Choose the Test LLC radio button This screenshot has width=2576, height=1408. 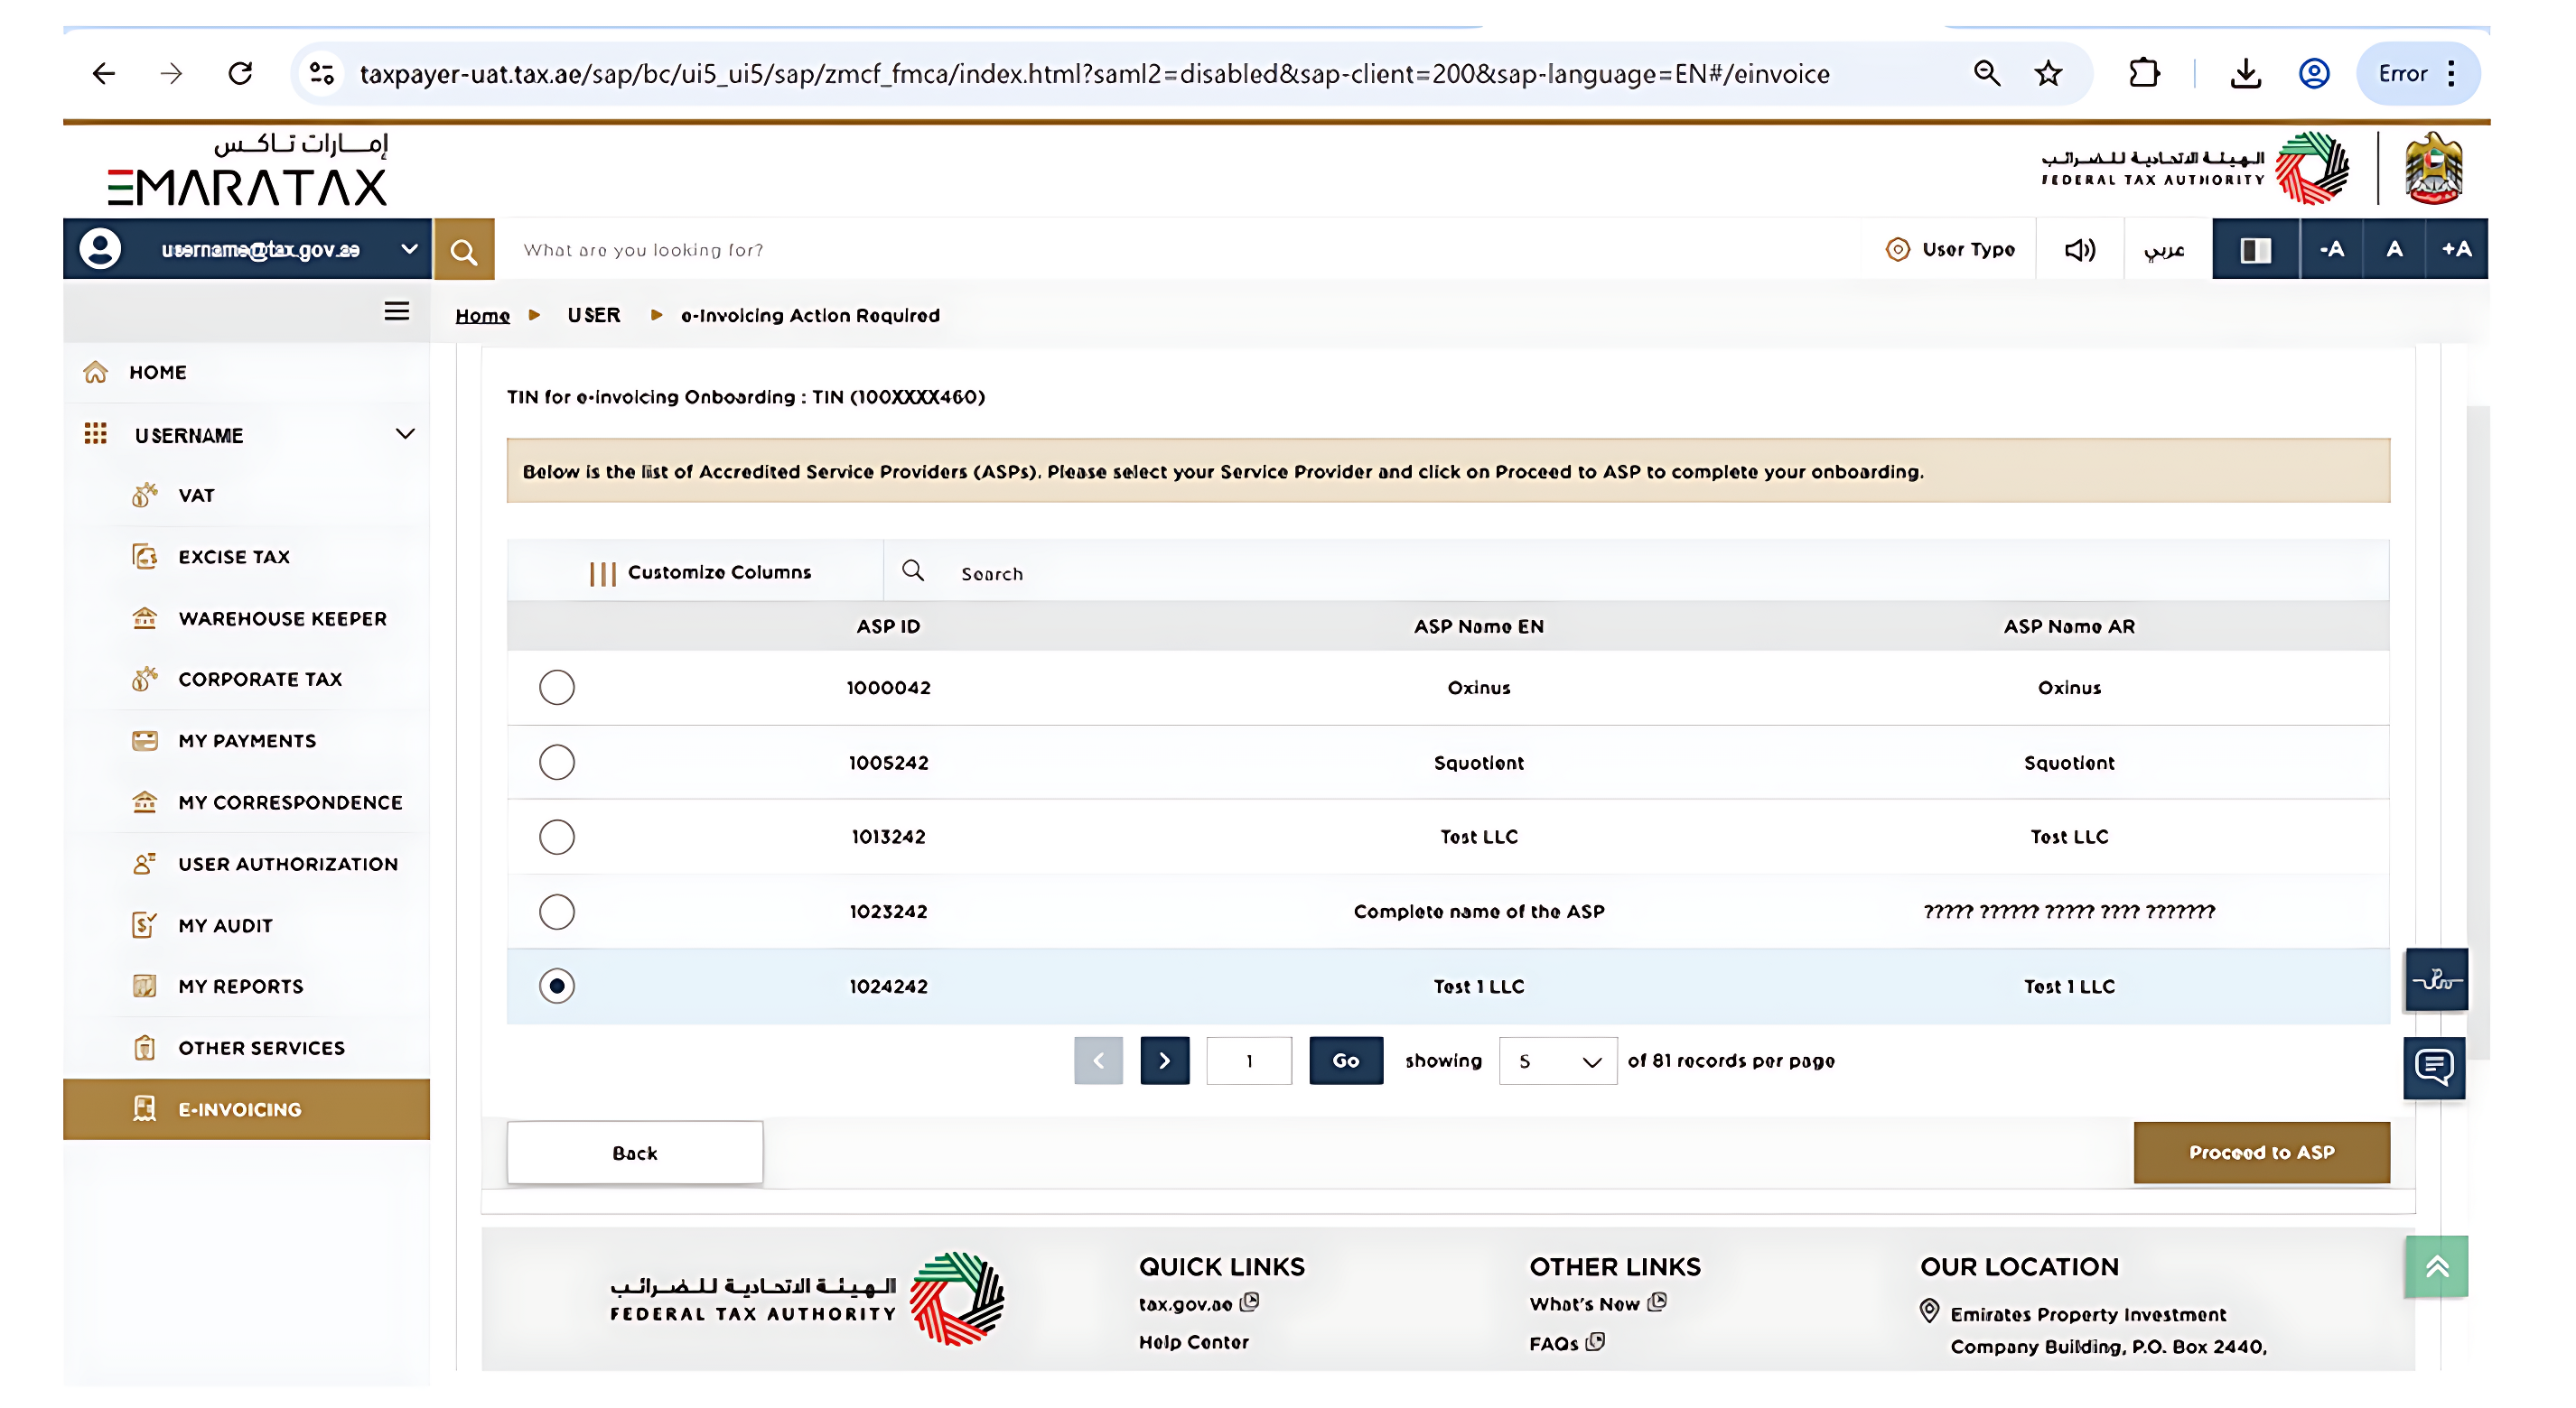(557, 837)
